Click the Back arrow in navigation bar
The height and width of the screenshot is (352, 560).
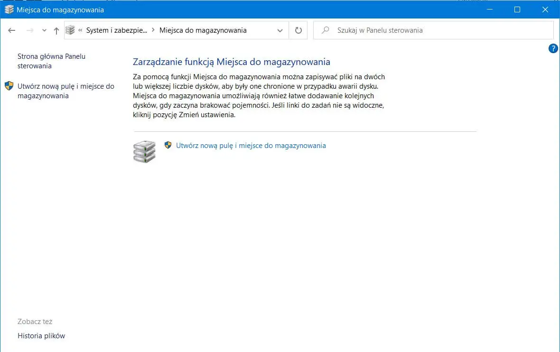pos(12,30)
